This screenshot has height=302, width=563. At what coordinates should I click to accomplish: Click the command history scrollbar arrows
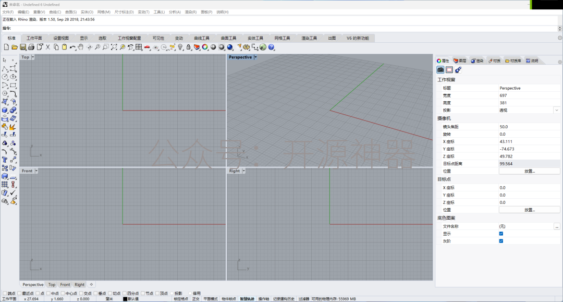(560, 28)
